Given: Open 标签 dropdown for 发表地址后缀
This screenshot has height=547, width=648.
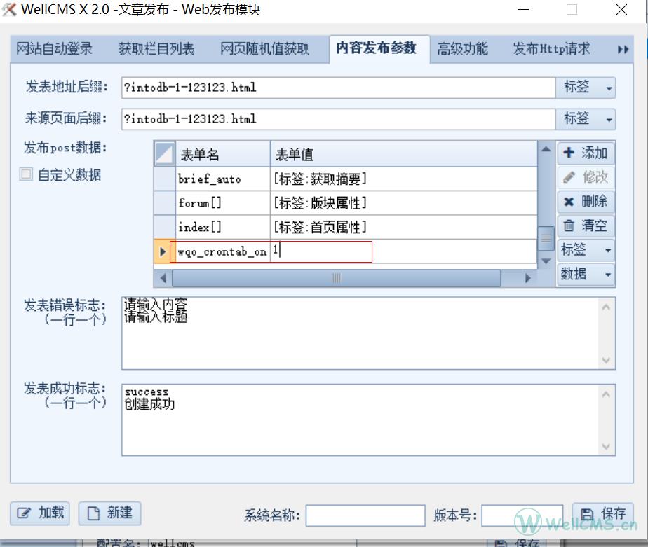Looking at the screenshot, I should pyautogui.click(x=586, y=88).
